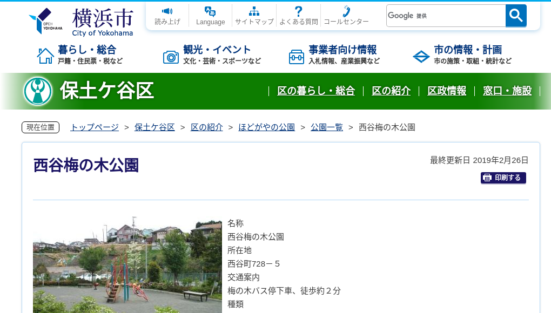551x313 pixels.
Task: Open the 区政情報 navigation menu item
Action: [x=446, y=91]
